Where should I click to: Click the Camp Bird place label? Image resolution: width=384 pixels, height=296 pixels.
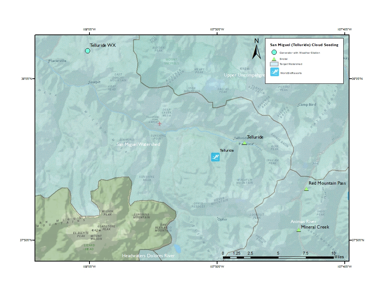pos(307,105)
